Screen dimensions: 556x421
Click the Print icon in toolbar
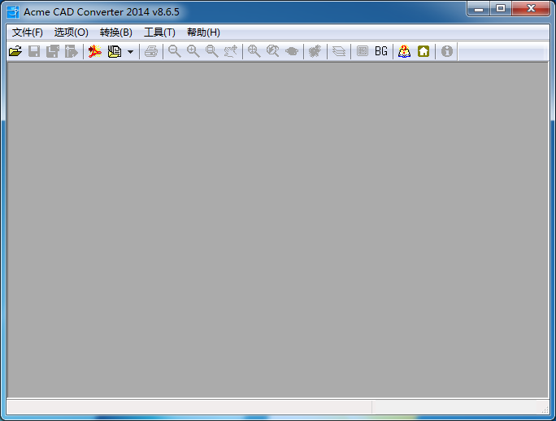(x=151, y=51)
